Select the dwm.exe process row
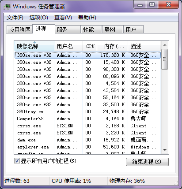 click(87, 140)
